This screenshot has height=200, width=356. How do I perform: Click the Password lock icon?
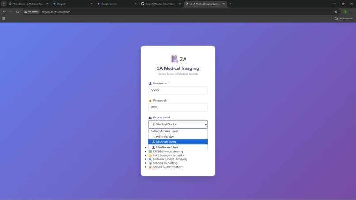150,100
